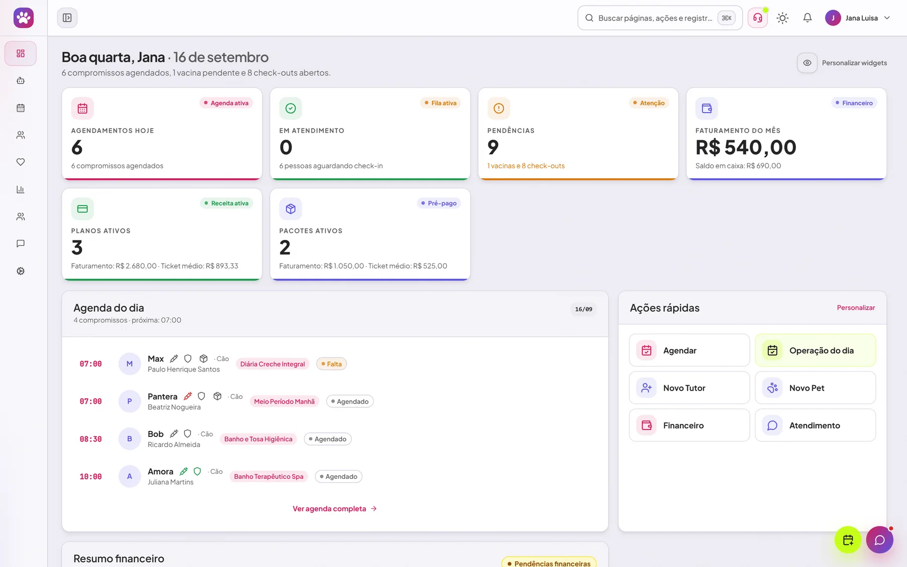Click green floating calendar add button

click(x=848, y=540)
